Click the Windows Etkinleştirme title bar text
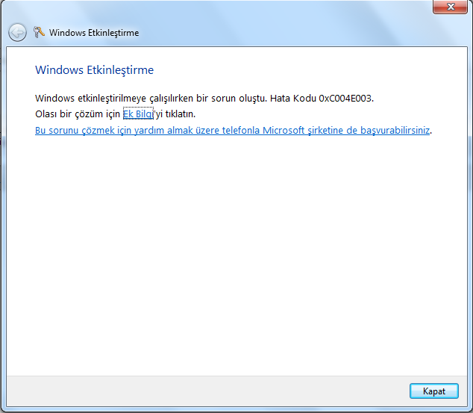The width and height of the screenshot is (473, 413). (x=94, y=33)
